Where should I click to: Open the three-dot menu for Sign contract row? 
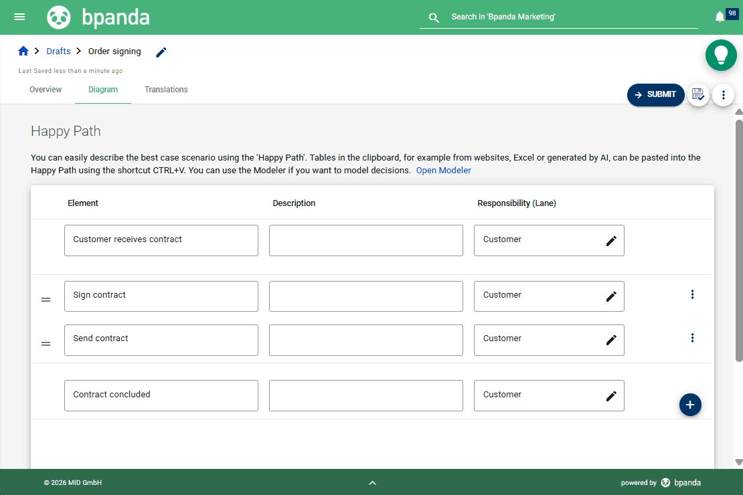(692, 294)
